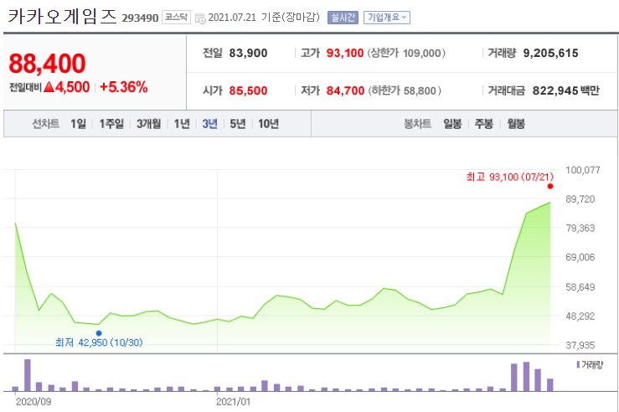Viewport: 619px width, 412px height.
Task: Click the 저가 value 84,700
Action: point(345,90)
